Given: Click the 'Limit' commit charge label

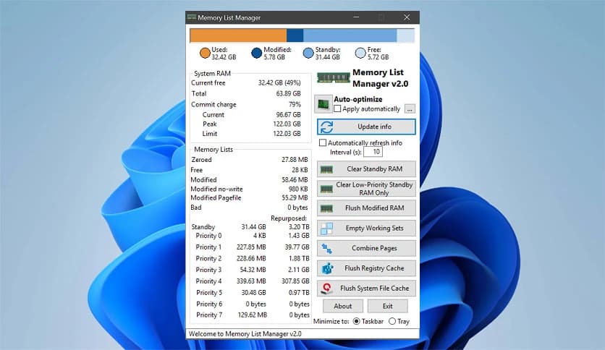Looking at the screenshot, I should pos(210,134).
